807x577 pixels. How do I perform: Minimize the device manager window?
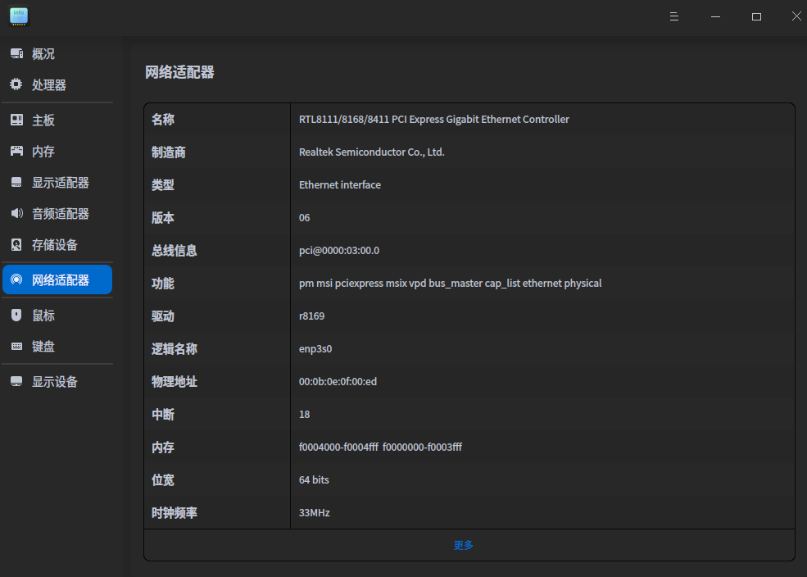click(x=716, y=16)
